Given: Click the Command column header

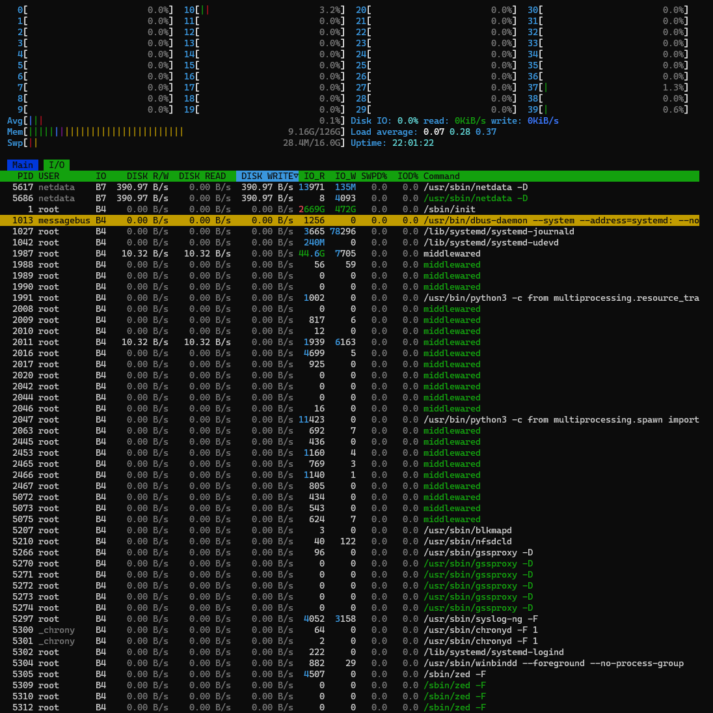Looking at the screenshot, I should (441, 176).
